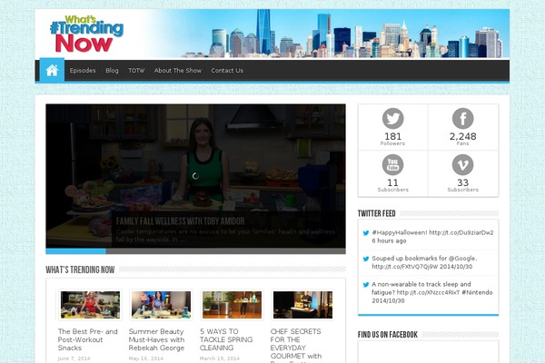Click the Pre- and Post-Workout Snacks thumbnail
The image size is (545, 363).
[90, 305]
